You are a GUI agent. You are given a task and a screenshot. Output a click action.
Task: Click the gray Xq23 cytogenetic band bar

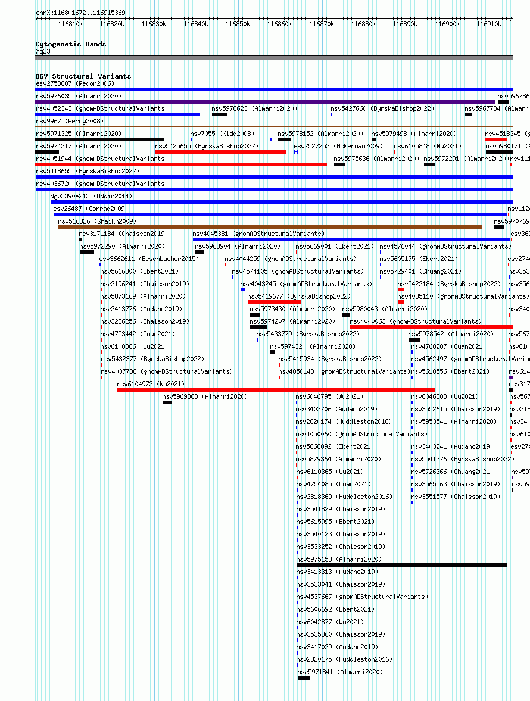tap(274, 58)
